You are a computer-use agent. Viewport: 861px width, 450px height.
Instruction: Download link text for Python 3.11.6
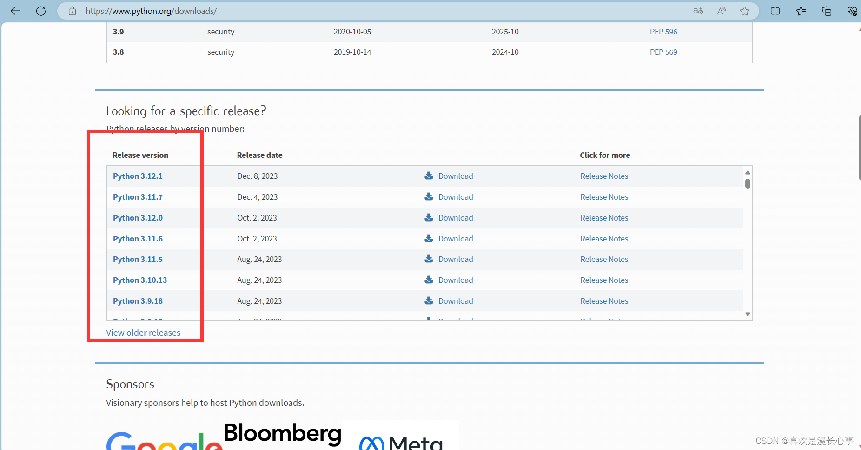456,239
